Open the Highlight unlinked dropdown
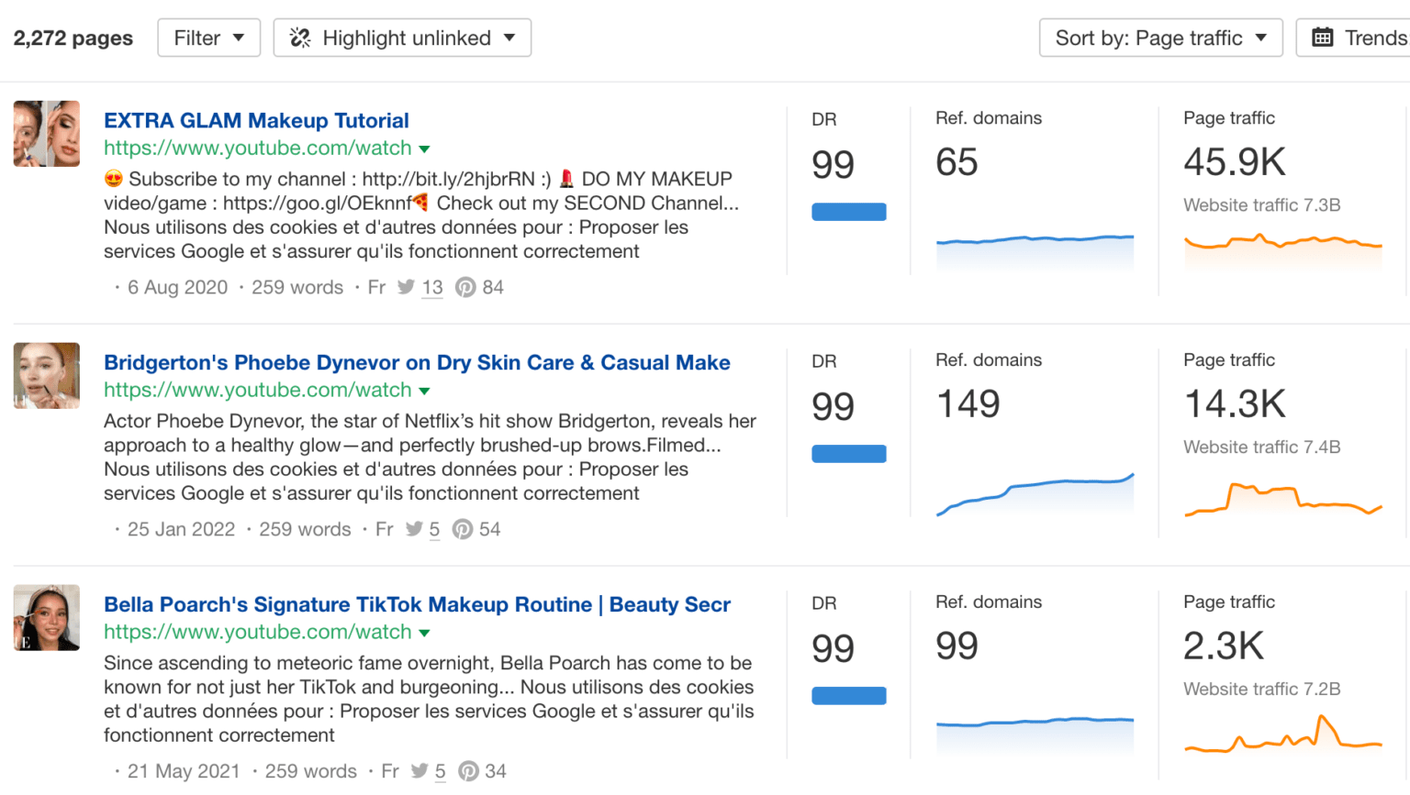The height and width of the screenshot is (795, 1410). (x=402, y=38)
